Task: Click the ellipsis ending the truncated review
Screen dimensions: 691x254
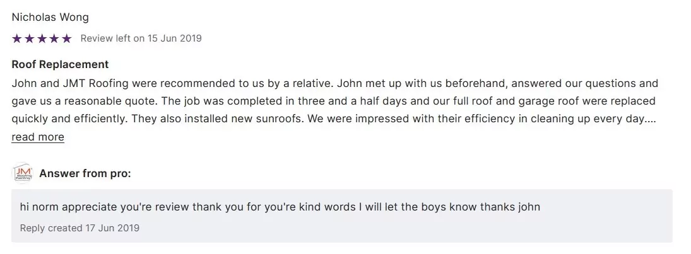Action: 653,118
